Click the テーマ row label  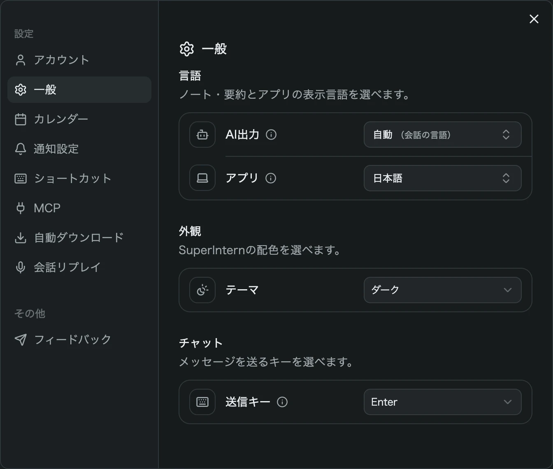(x=242, y=290)
